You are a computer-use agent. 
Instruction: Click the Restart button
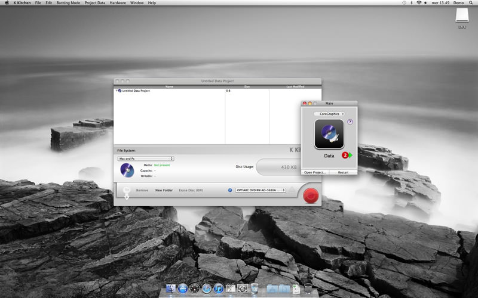[343, 172]
